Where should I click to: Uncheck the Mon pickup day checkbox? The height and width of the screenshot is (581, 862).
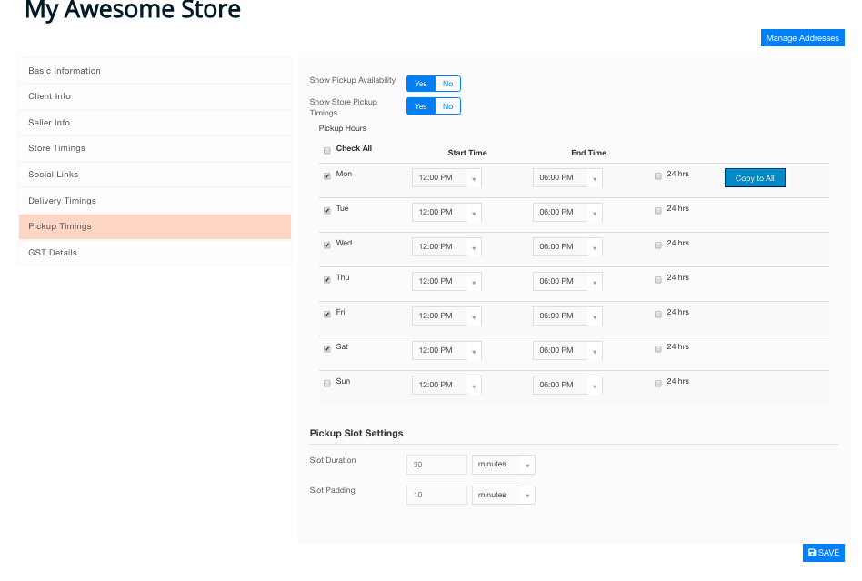(x=327, y=175)
